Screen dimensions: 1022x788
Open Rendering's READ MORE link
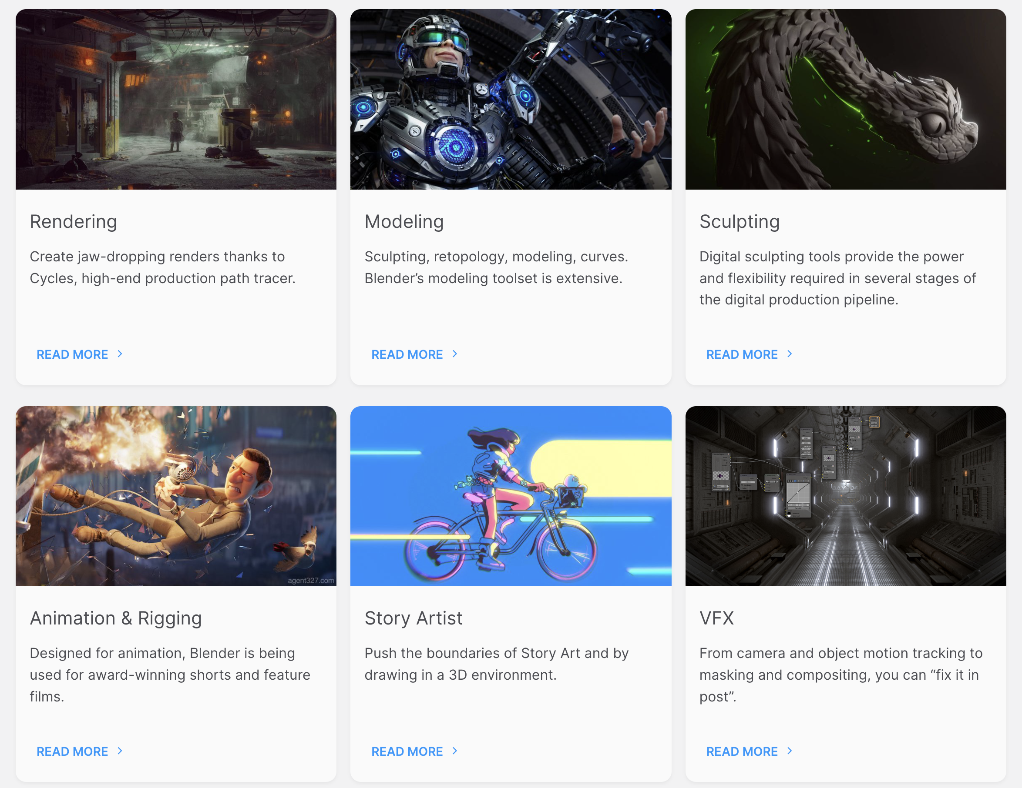pos(73,354)
